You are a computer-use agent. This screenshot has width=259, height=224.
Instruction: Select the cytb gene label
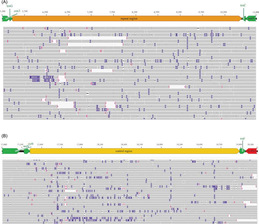click(31, 144)
